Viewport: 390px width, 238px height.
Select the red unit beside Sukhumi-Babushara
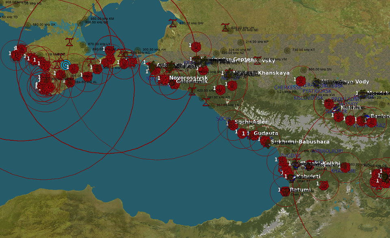pos(265,141)
